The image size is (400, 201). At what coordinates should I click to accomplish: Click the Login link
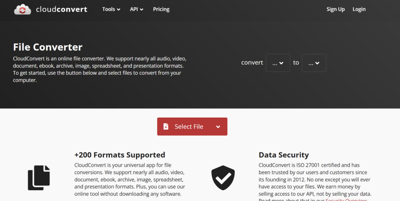359,9
